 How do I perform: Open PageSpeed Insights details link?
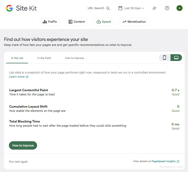(x=165, y=161)
